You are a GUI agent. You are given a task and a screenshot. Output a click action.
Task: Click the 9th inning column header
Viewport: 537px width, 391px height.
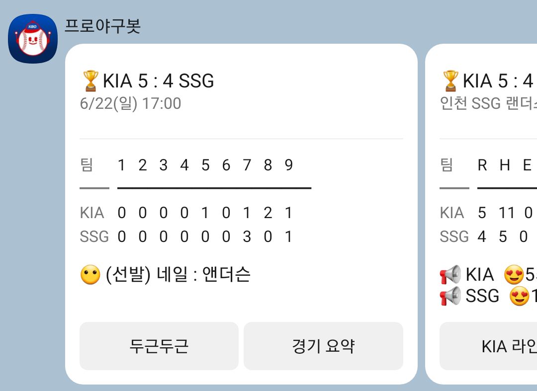(x=289, y=165)
